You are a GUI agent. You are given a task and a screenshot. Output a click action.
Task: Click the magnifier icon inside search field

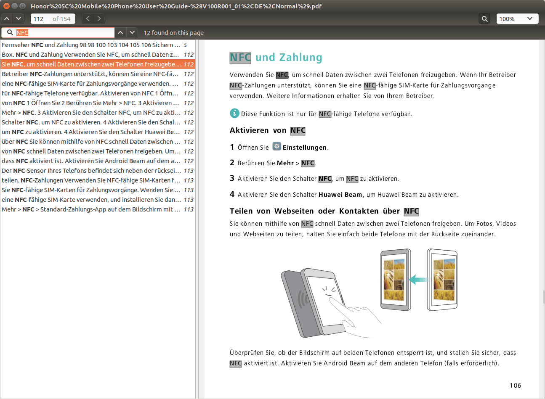click(10, 32)
